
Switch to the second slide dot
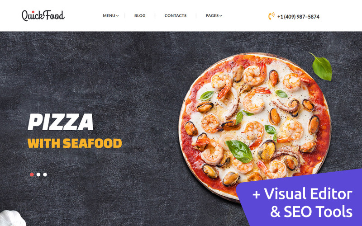38,174
